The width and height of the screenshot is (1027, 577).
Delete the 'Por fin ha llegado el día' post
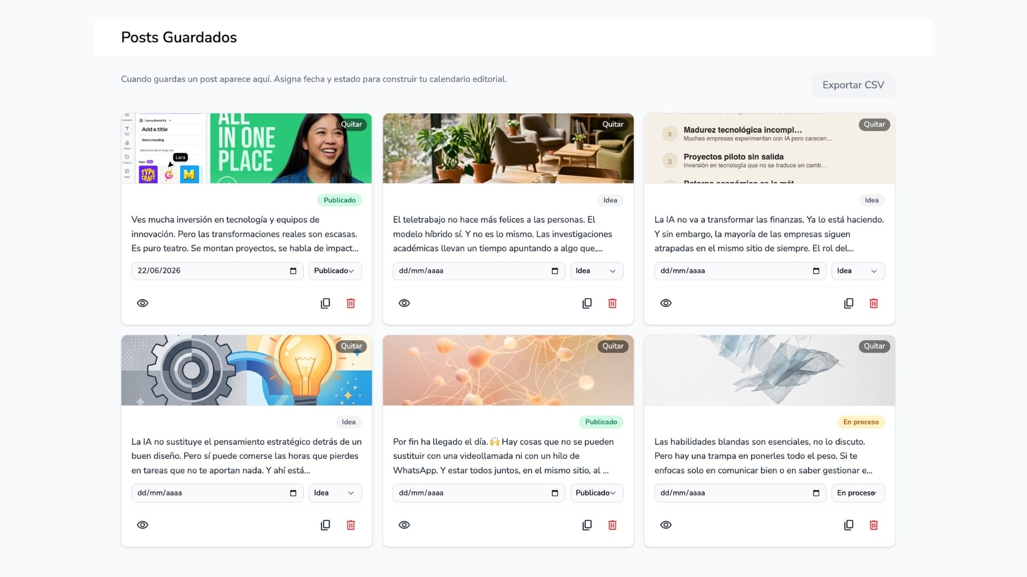point(612,525)
